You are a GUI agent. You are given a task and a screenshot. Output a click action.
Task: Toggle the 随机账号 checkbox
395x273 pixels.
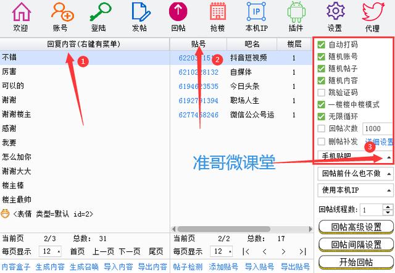[x=321, y=57]
